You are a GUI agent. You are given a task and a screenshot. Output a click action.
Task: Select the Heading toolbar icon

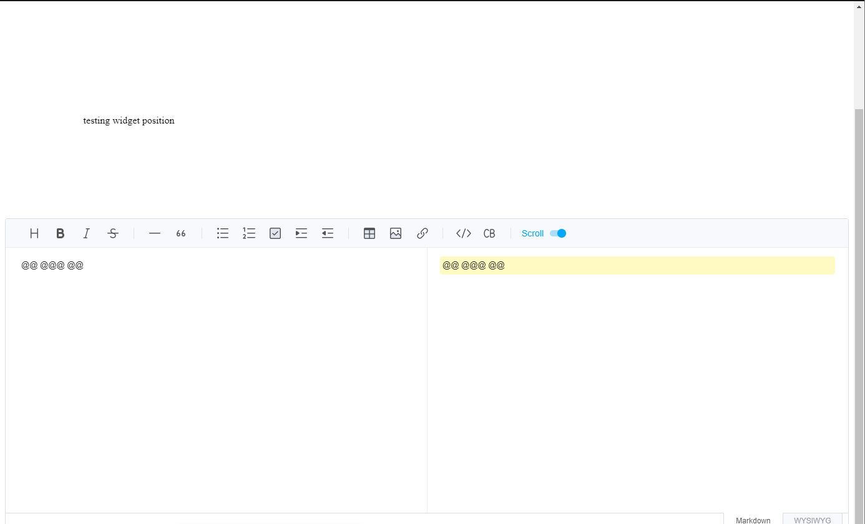(x=34, y=233)
